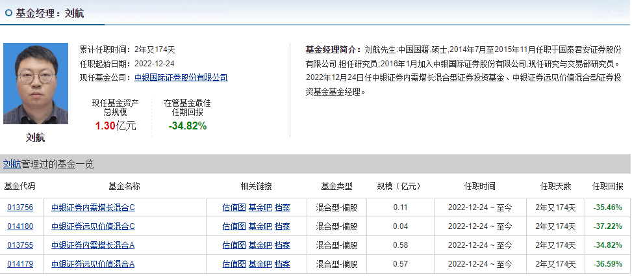Screen dimensions: 632x279
Task: Click the 0.58 fund size cell
Action: (400, 245)
